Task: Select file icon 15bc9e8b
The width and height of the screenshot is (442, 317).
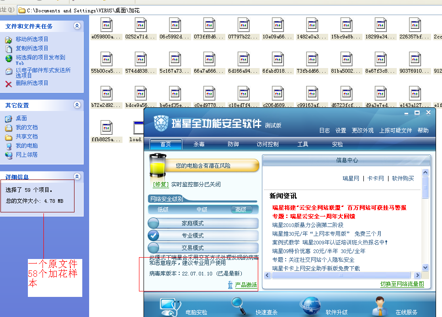Action: (x=346, y=25)
